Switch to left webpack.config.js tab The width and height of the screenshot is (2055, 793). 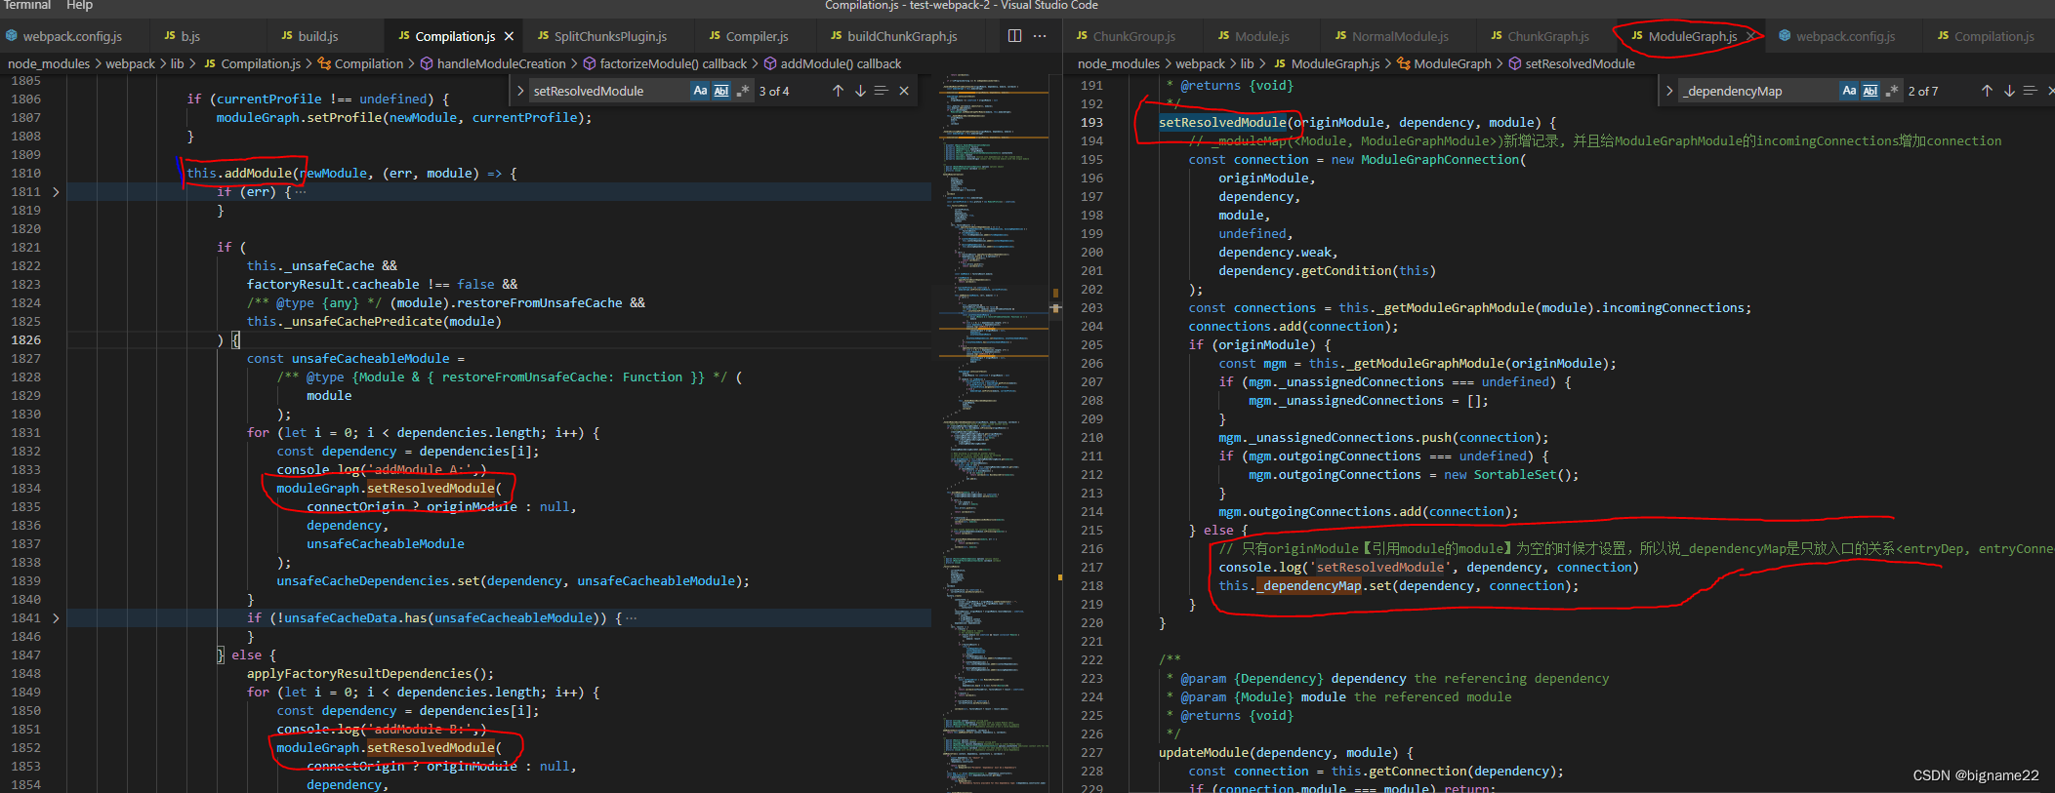pyautogui.click(x=72, y=36)
